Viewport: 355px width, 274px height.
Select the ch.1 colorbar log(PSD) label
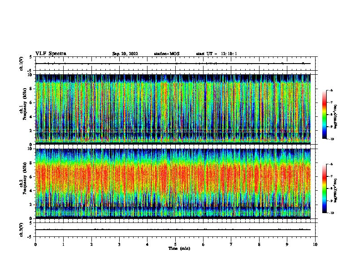pyautogui.click(x=336, y=117)
